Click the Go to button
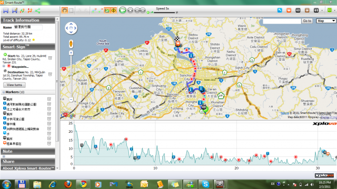This screenshot has width=337, height=189. [x=307, y=21]
